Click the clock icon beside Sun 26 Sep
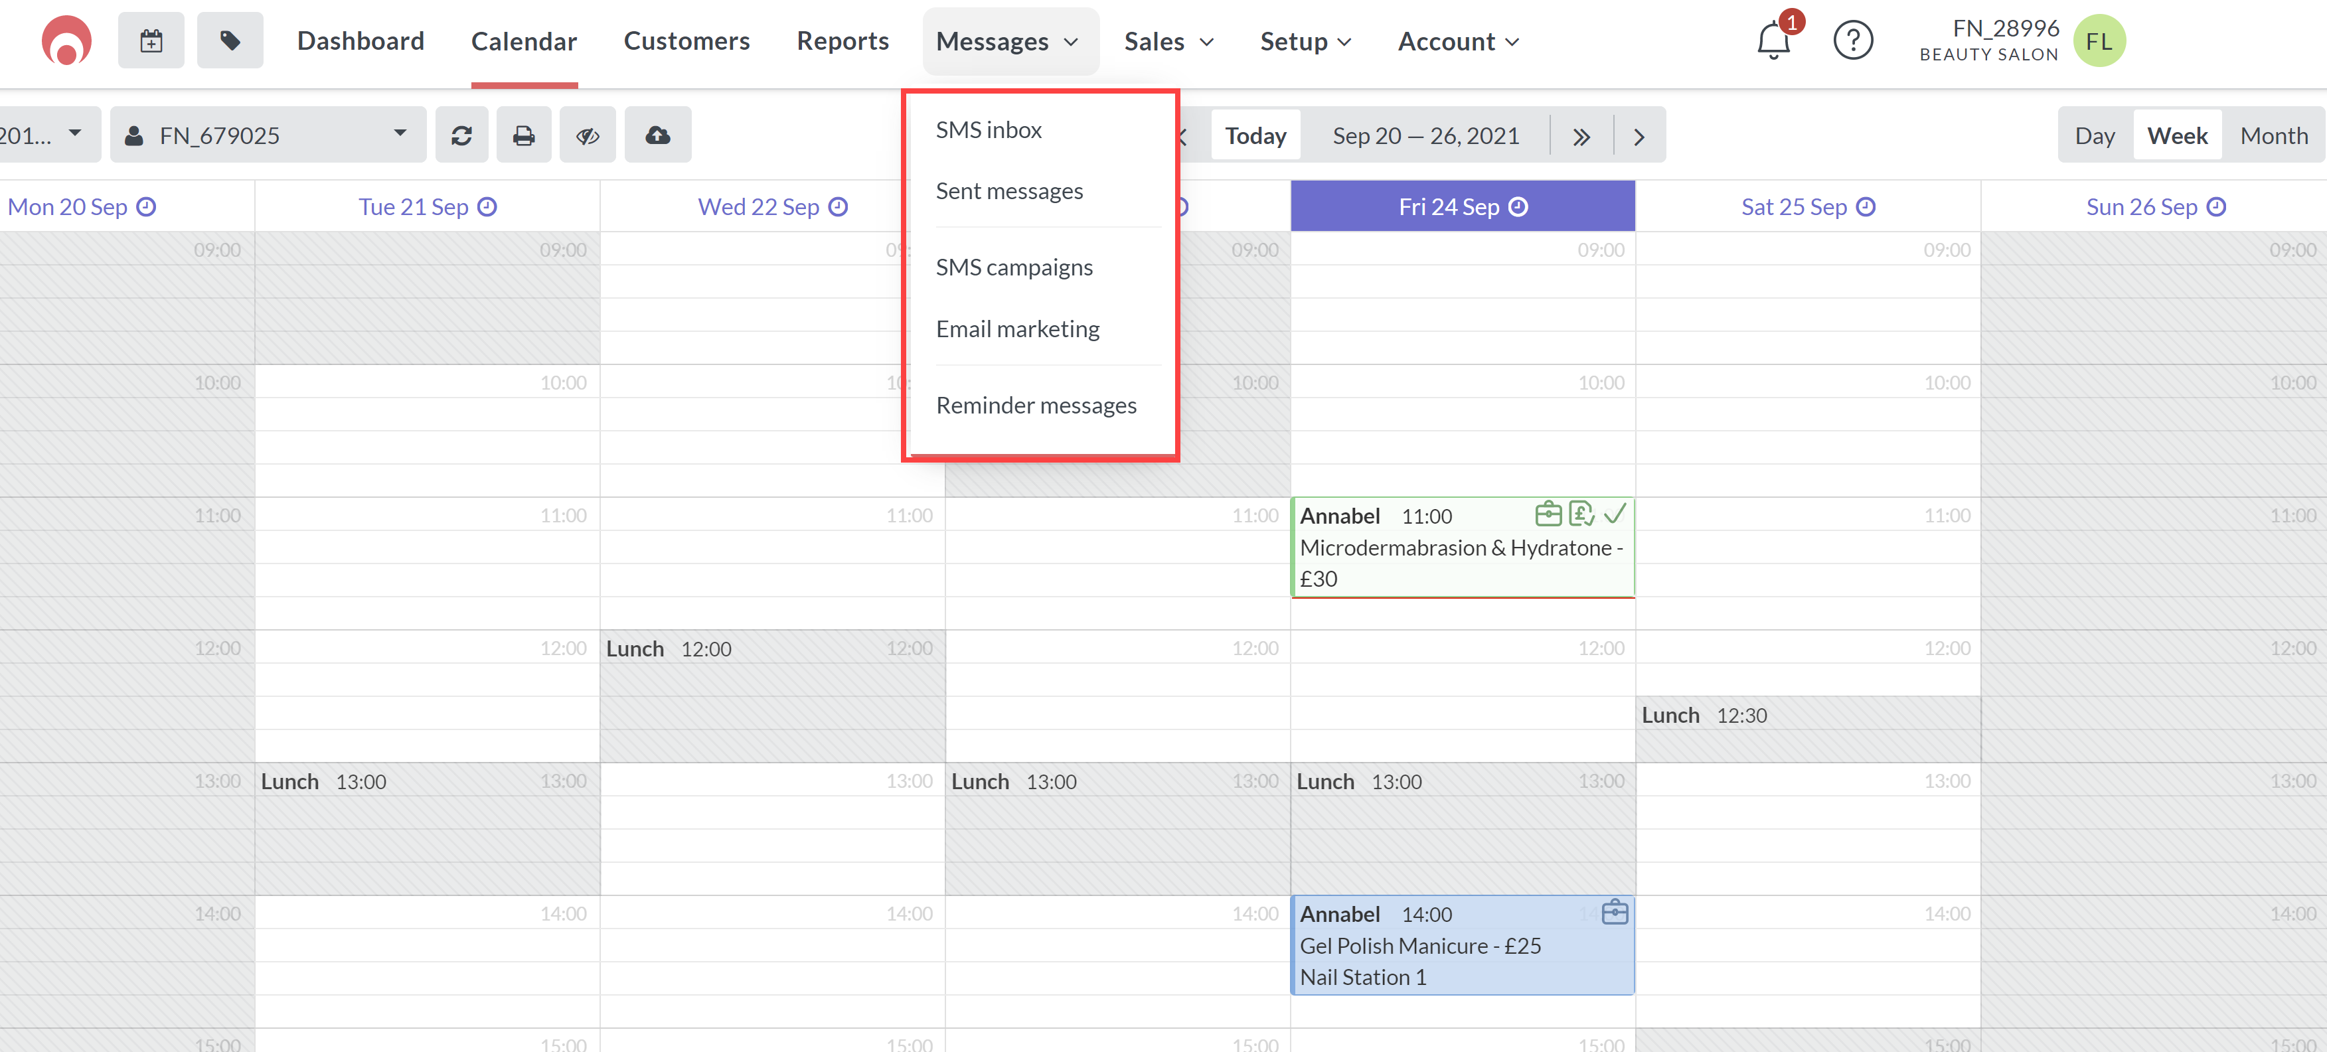 [x=2216, y=207]
